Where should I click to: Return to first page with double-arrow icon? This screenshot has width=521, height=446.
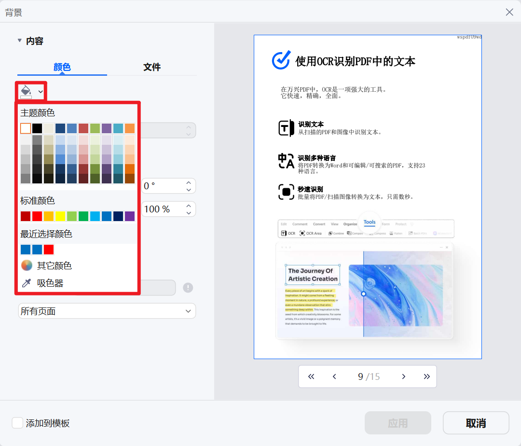[x=311, y=376]
